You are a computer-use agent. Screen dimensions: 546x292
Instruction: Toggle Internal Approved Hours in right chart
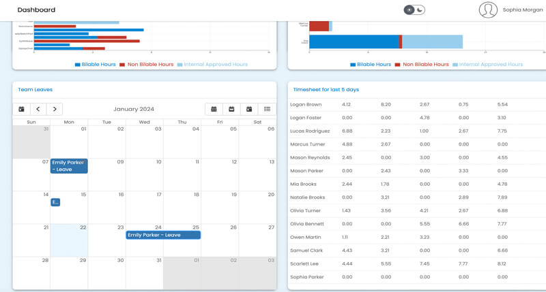coord(487,65)
